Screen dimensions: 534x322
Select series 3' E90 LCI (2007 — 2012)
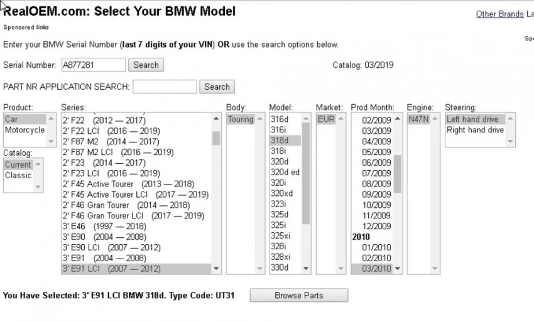pos(136,247)
